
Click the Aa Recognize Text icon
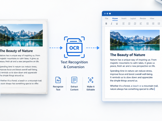point(58,80)
